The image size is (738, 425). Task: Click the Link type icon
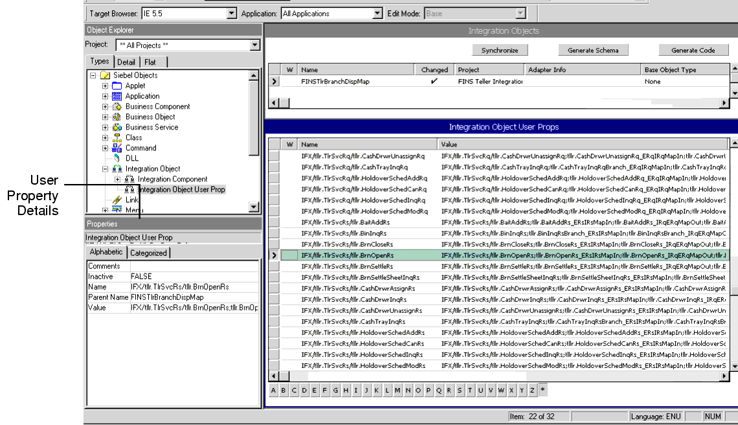117,200
